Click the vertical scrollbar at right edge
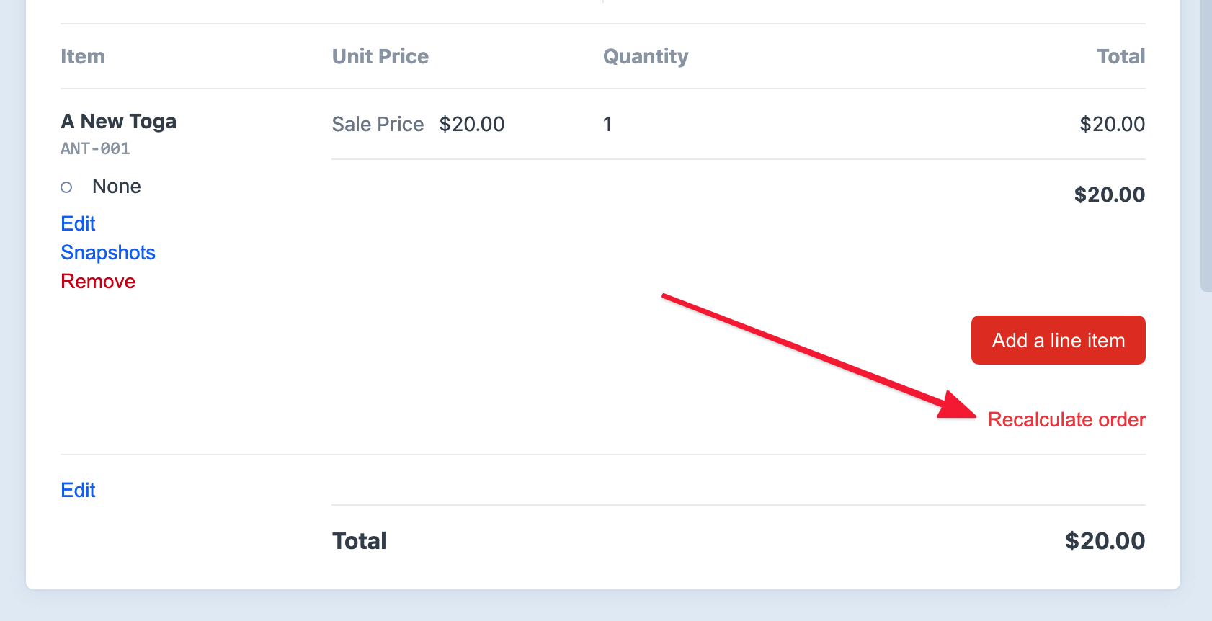The height and width of the screenshot is (621, 1212). tap(1206, 144)
